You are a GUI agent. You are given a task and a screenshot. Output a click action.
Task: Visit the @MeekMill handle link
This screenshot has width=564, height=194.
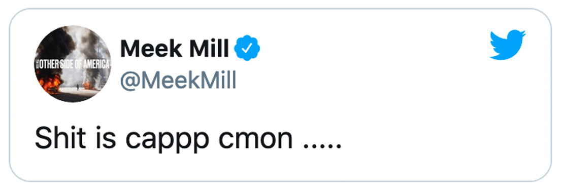178,80
